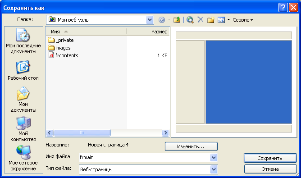This screenshot has width=301, height=178.
Task: Click the Search the Web icon
Action: [190, 20]
